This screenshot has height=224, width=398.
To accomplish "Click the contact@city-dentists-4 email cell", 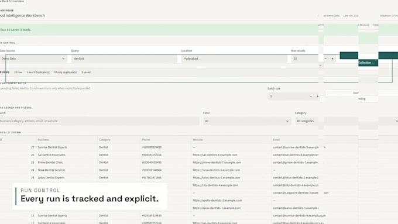I will pos(296,185).
